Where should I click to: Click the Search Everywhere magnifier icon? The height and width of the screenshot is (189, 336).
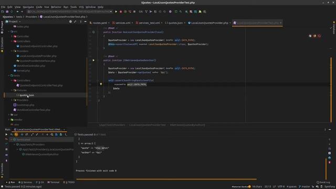[181, 12]
